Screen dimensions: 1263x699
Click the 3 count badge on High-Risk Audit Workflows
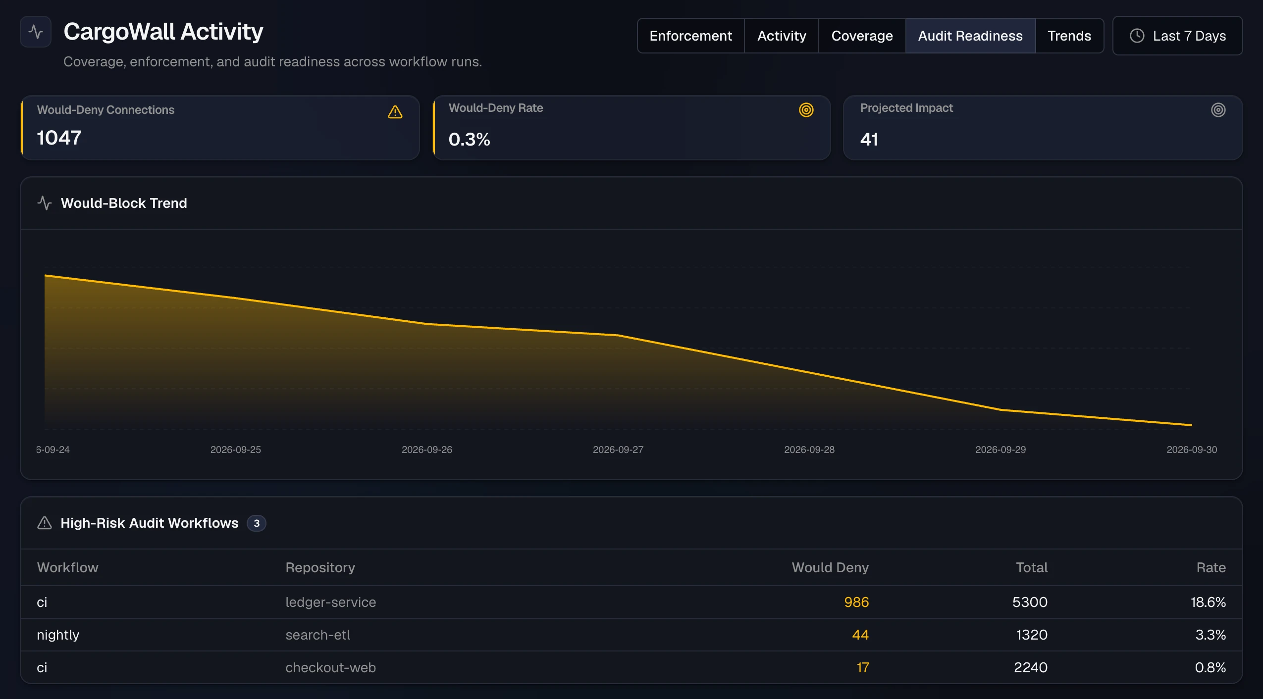coord(256,523)
